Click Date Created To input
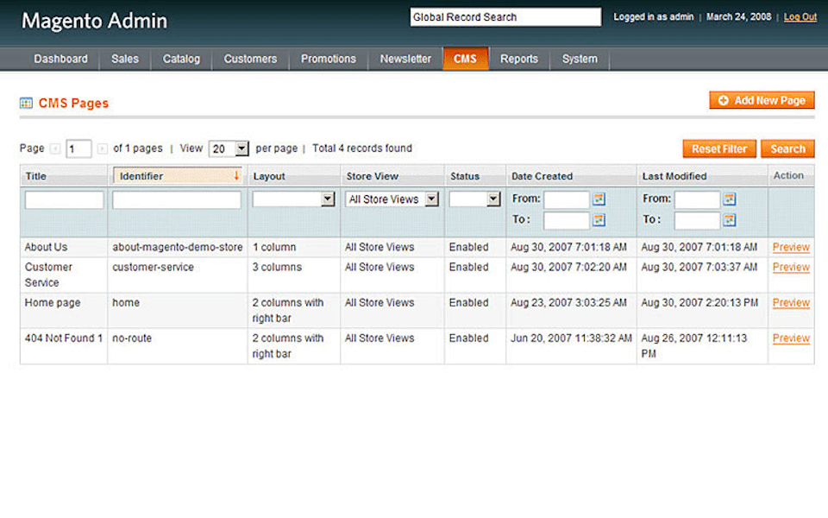The image size is (828, 518). point(566,220)
